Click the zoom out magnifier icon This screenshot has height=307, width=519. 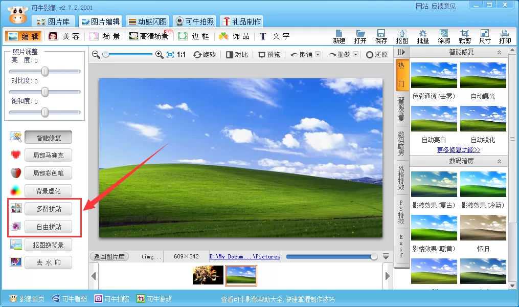click(96, 55)
